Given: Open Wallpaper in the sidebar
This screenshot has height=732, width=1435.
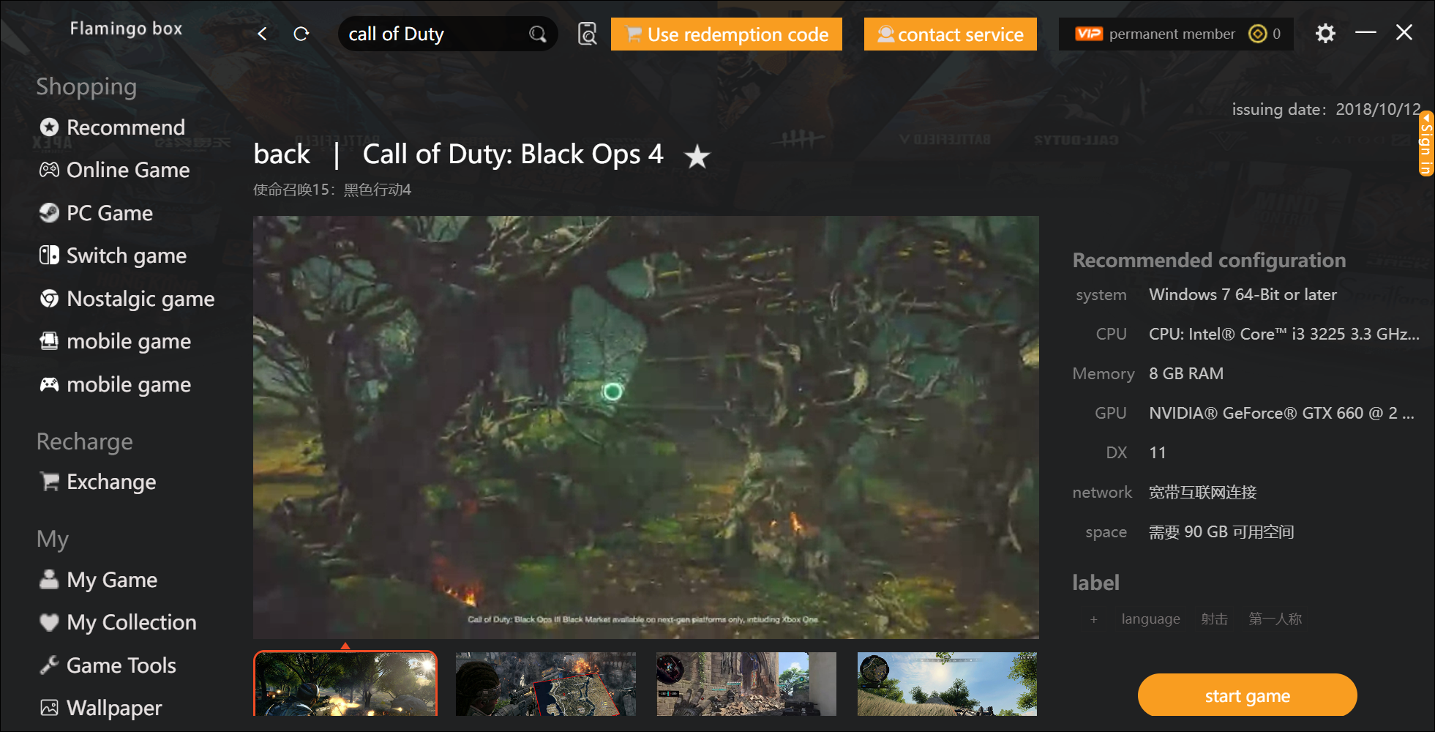Looking at the screenshot, I should [x=101, y=708].
